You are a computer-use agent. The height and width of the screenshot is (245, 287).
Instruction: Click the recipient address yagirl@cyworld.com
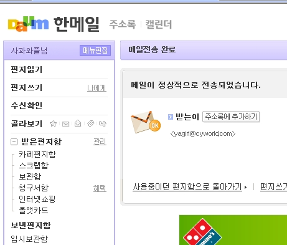click(x=203, y=133)
